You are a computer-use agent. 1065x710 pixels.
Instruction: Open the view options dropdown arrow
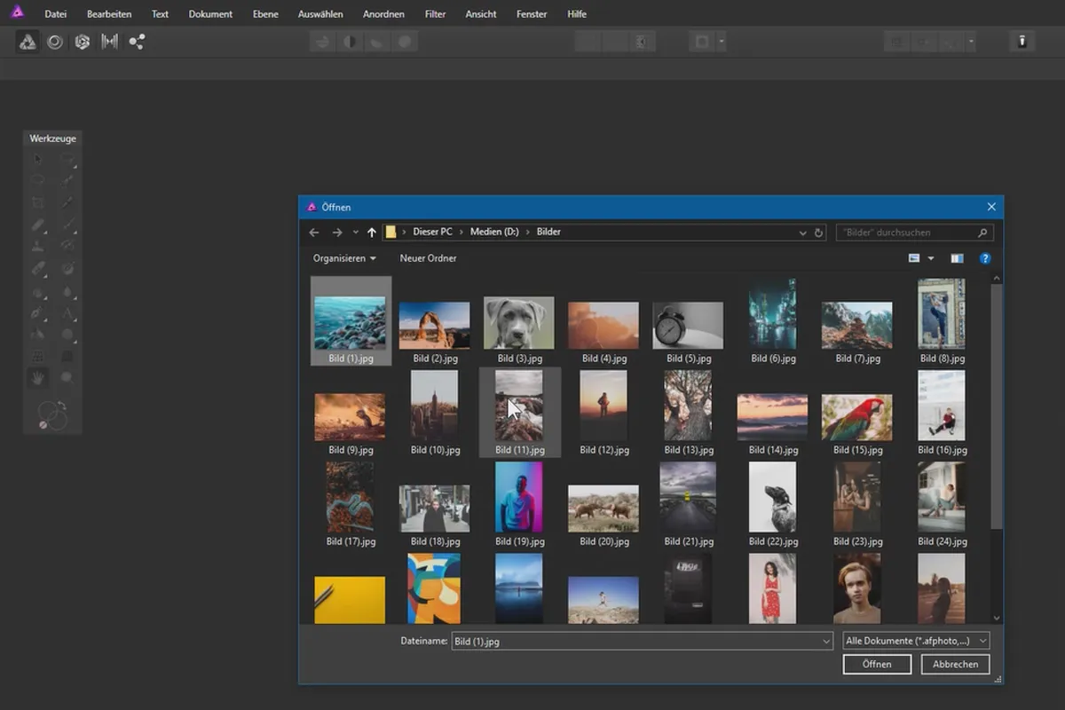coord(931,258)
